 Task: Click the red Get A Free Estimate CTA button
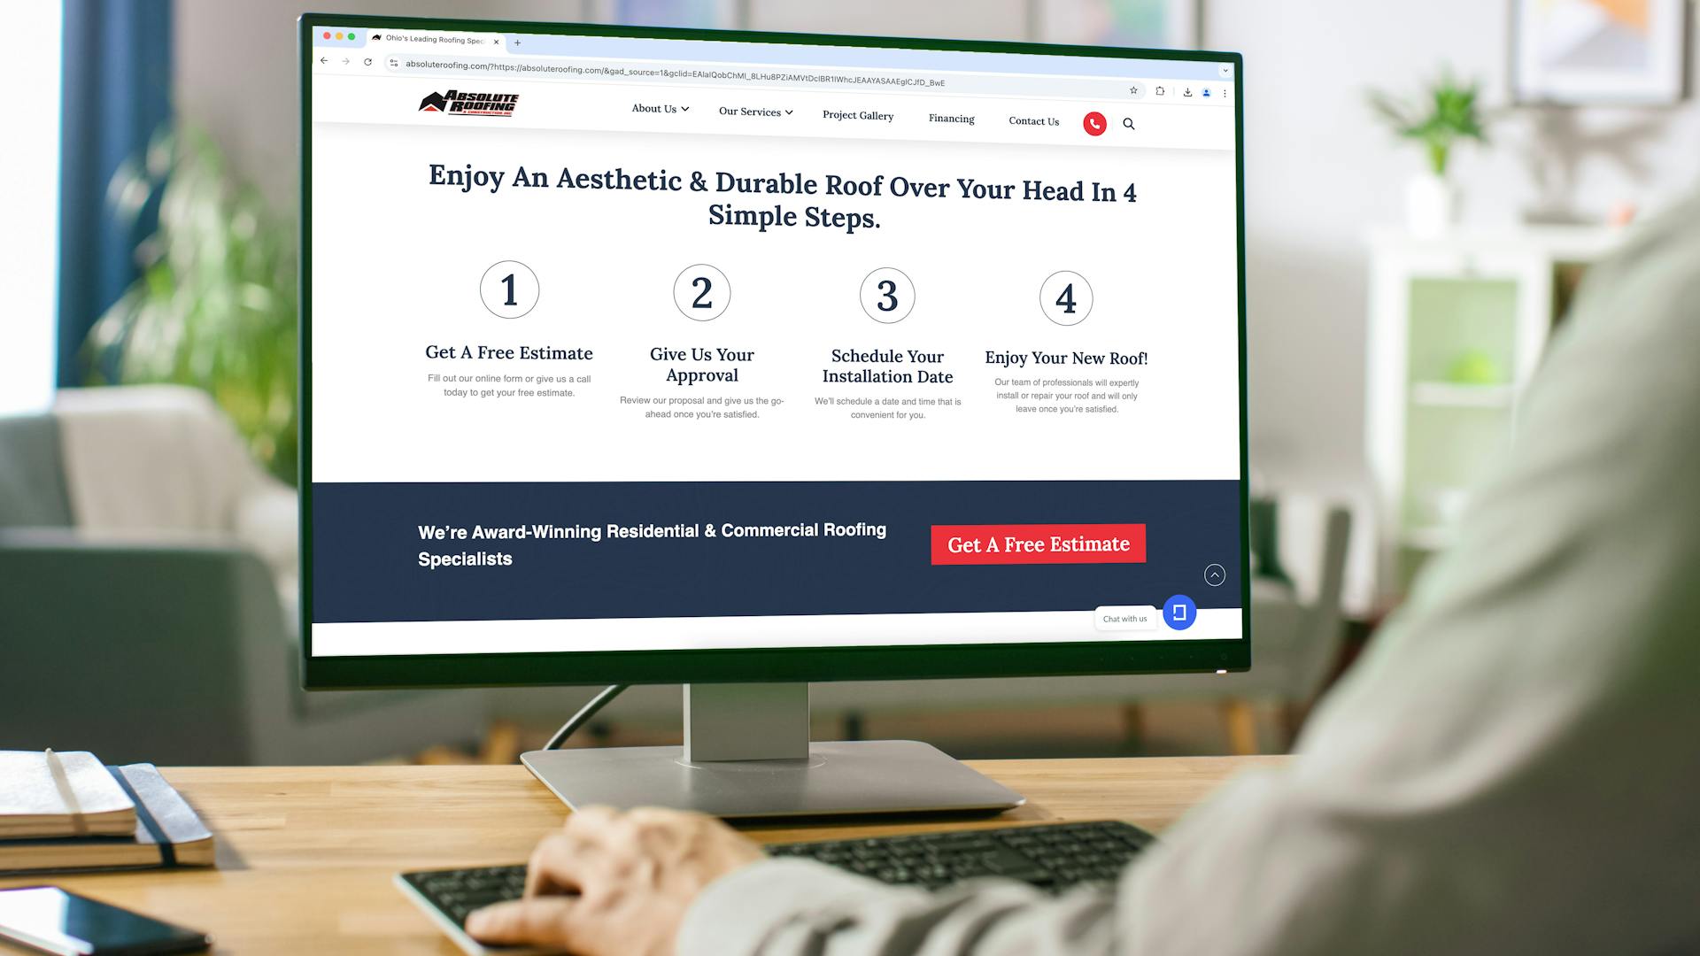pyautogui.click(x=1039, y=543)
